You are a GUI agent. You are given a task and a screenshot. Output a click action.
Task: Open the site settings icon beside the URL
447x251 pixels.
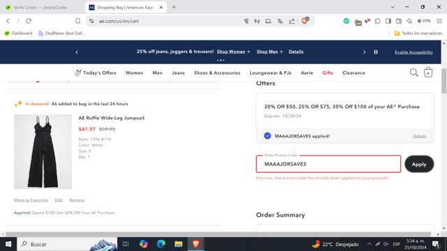coord(91,21)
